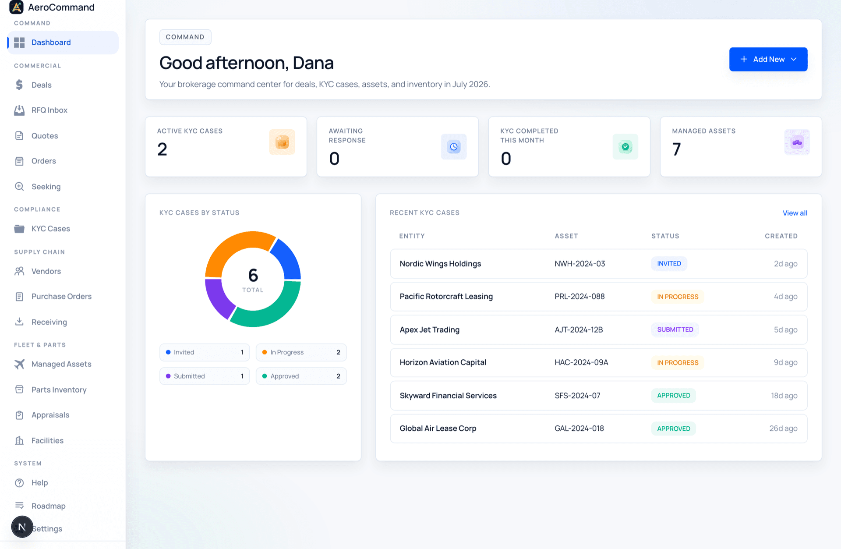Screen dimensions: 841x549
Task: Click the Appraisals clipboard icon
Action: click(19, 415)
